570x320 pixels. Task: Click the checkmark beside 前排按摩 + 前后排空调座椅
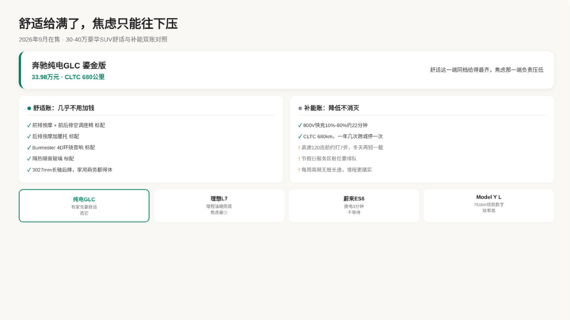(x=29, y=125)
